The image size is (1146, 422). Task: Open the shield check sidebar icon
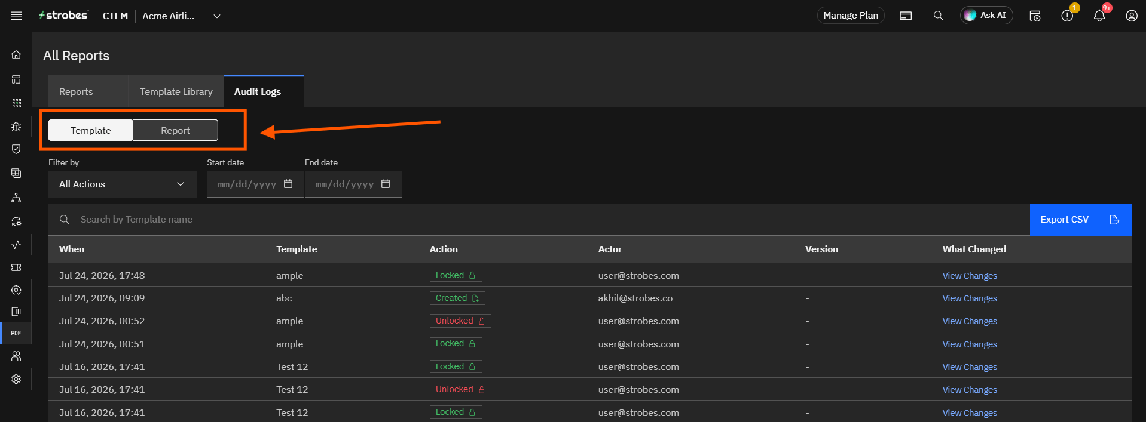pos(16,149)
